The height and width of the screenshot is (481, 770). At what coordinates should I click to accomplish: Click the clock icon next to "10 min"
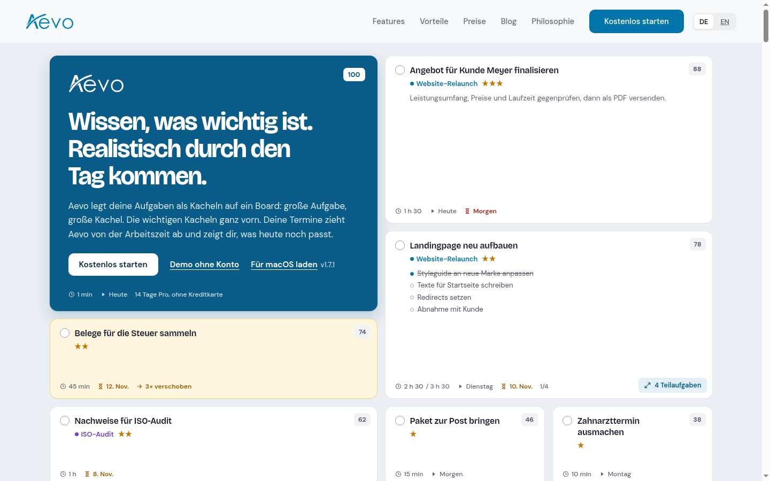[x=566, y=474]
